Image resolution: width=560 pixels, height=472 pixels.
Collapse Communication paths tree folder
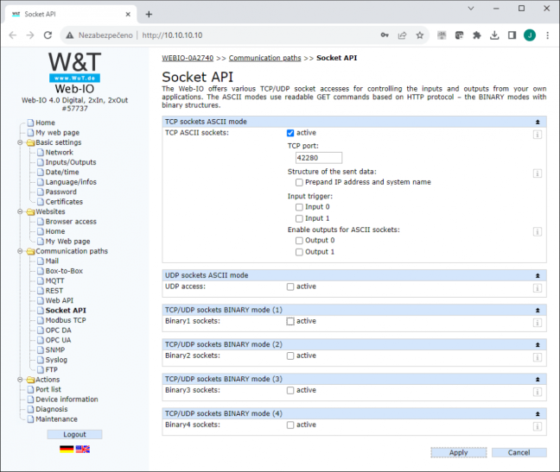[20, 251]
